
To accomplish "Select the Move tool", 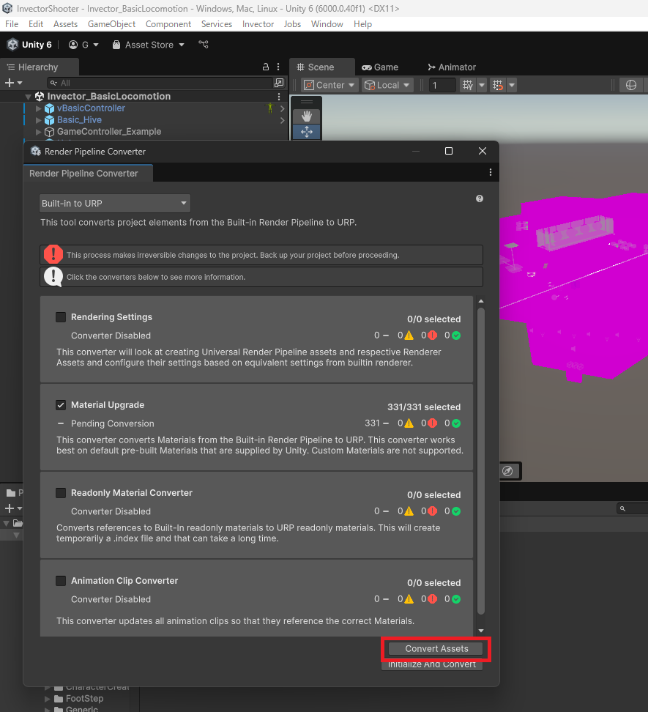I will (x=307, y=132).
